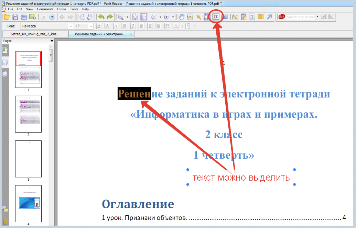356x228 pixels.
Task: Select page 4 thumbnail in Pages panel
Action: coord(28,204)
